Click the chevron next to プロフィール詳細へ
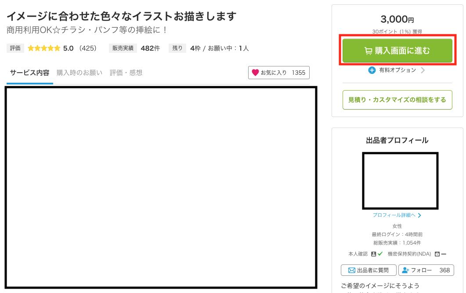The height and width of the screenshot is (293, 466). (x=419, y=215)
